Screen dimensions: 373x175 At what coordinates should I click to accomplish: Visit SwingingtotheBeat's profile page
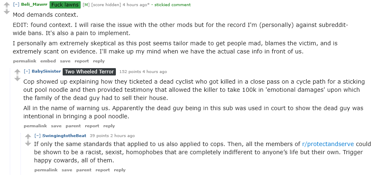[64, 136]
